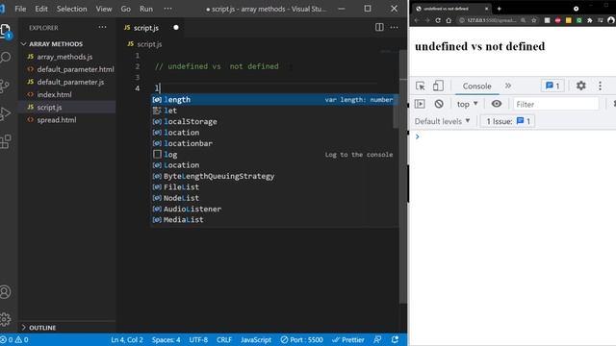This screenshot has width=616, height=346.
Task: Pick the localStorage suggestion
Action: click(x=273, y=122)
